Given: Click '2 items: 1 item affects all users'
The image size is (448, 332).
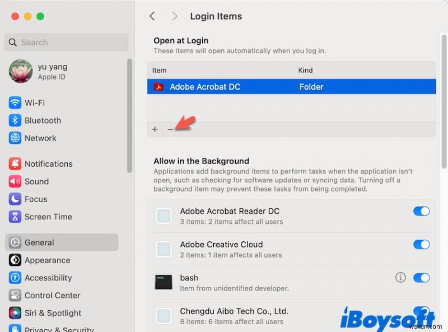Looking at the screenshot, I should pyautogui.click(x=231, y=255).
